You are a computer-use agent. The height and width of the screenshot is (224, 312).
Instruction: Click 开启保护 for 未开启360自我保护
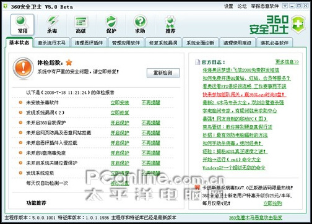click(x=120, y=123)
